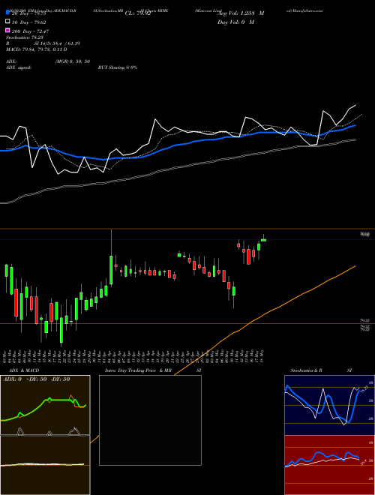Viewport: 375px width, 495px height.
Task: Open the red RSI indicator chart
Action: pyautogui.click(x=329, y=465)
